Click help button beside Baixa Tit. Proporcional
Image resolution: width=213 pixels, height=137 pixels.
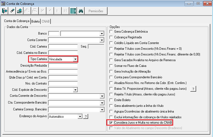pyautogui.click(x=193, y=89)
